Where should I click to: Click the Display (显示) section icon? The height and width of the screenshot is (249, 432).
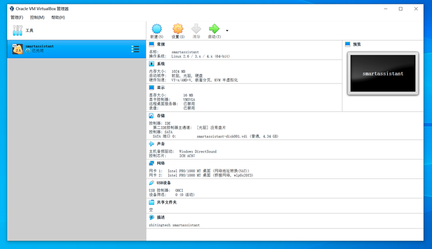pos(152,88)
